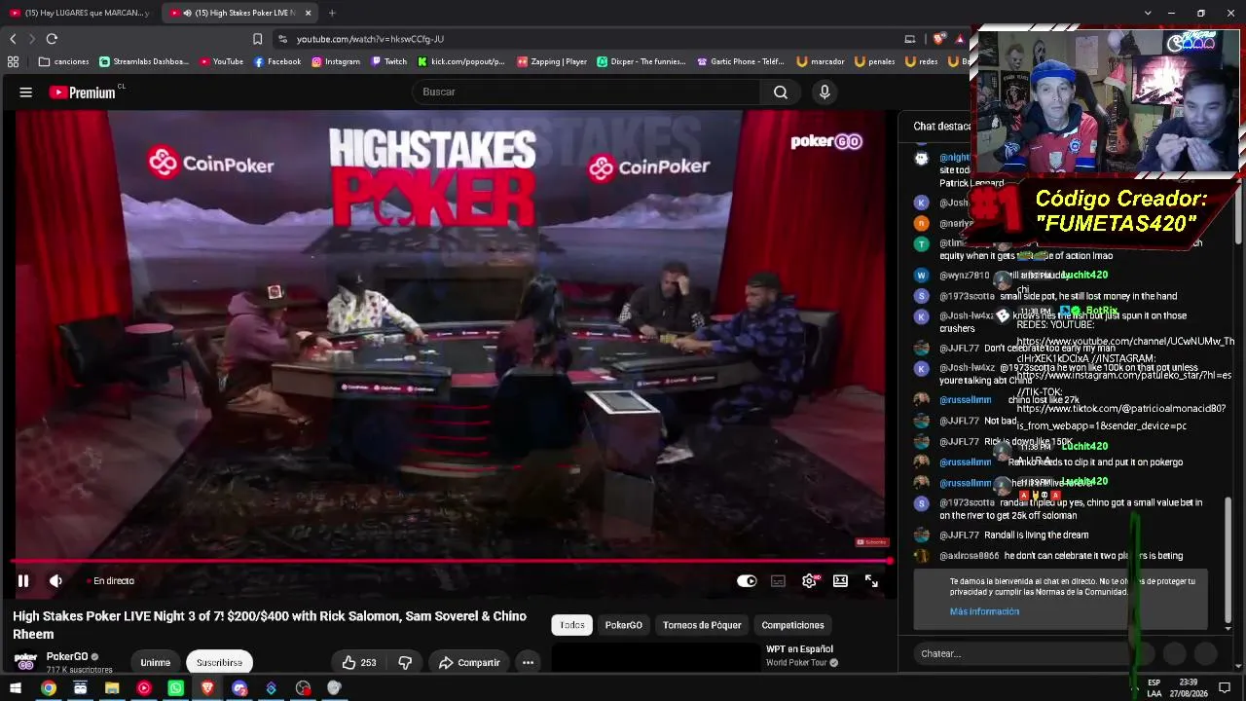Reload the current page
This screenshot has height=701, width=1246.
(x=52, y=39)
